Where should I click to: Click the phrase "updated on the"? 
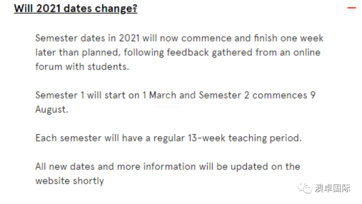pyautogui.click(x=265, y=167)
